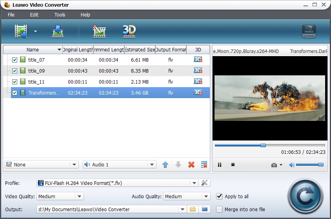
Task: Toggle 3D icon for Transformers row
Action: pos(198,93)
